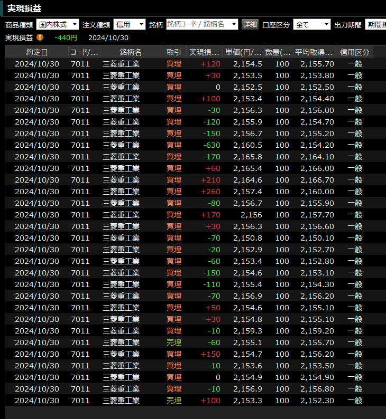386x419 pixels.
Task: Select the average cost 2,154.90 cell
Action: coord(317,377)
